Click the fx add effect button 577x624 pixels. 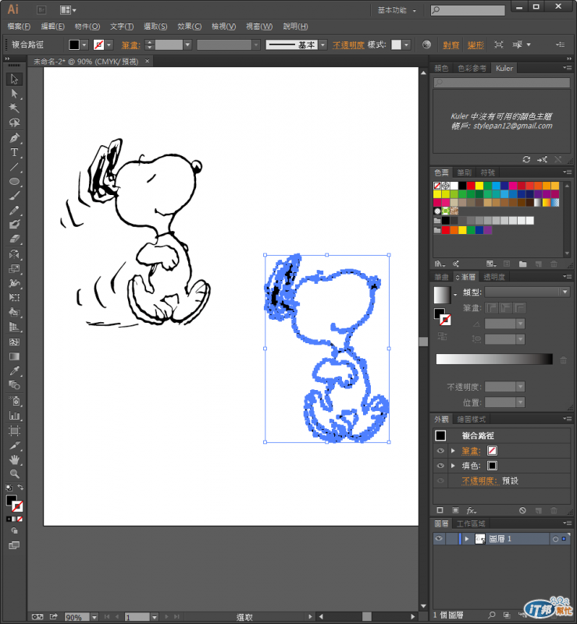(472, 511)
